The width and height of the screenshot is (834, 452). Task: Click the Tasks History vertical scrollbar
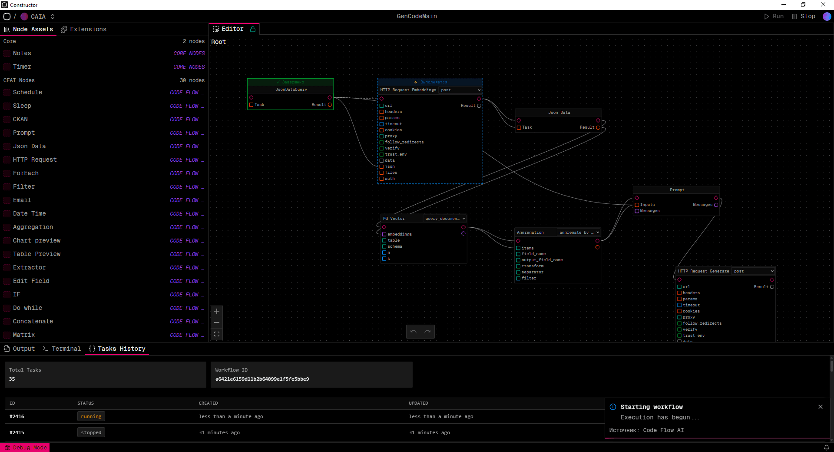click(831, 365)
